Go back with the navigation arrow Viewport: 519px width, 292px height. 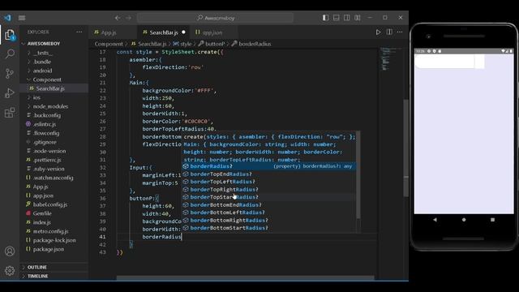pyautogui.click(x=118, y=18)
